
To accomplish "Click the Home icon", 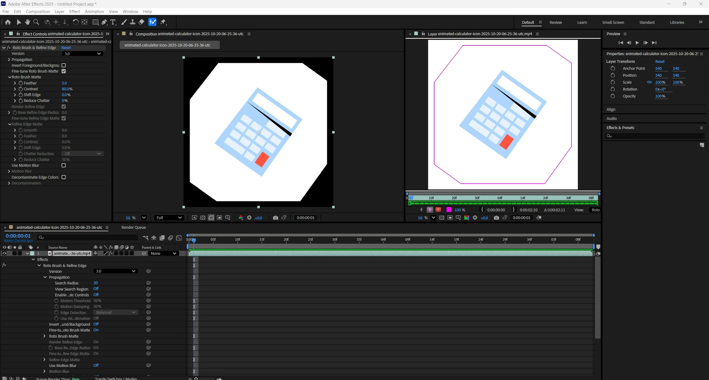I will point(8,22).
